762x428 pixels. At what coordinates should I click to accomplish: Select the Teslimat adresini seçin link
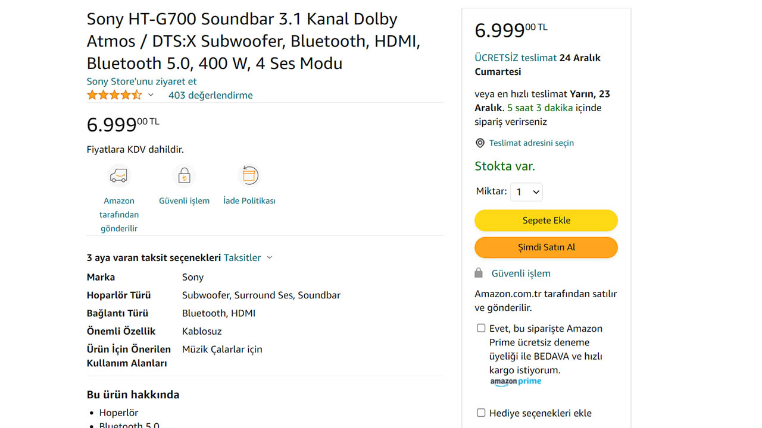click(531, 143)
